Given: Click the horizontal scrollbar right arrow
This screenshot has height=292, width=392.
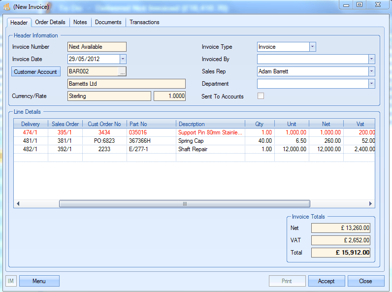Looking at the screenshot, I should point(371,204).
